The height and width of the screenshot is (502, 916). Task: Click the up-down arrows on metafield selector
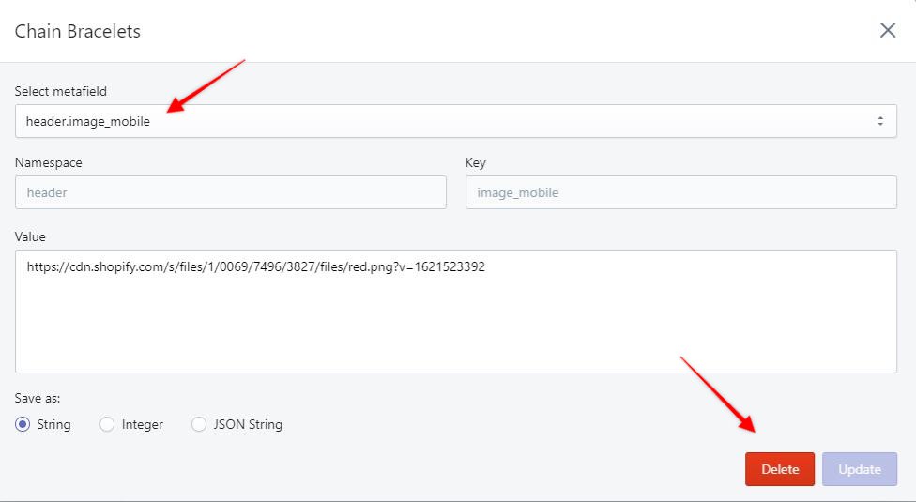click(x=879, y=121)
